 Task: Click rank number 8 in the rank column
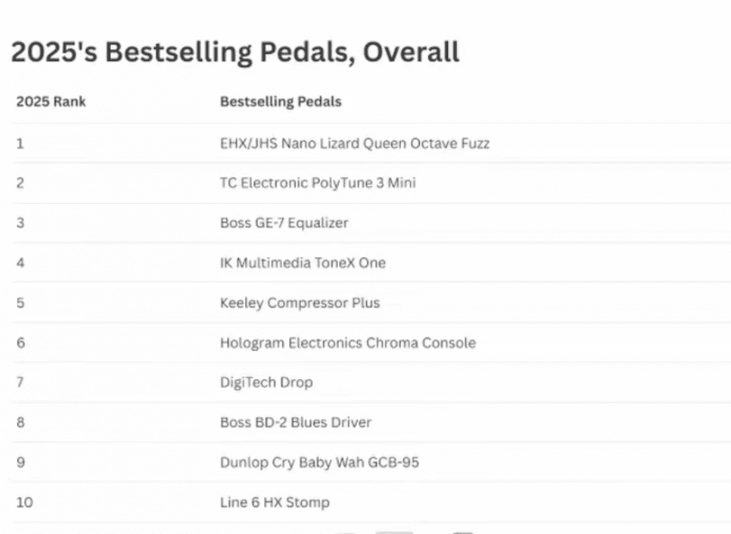pyautogui.click(x=21, y=423)
